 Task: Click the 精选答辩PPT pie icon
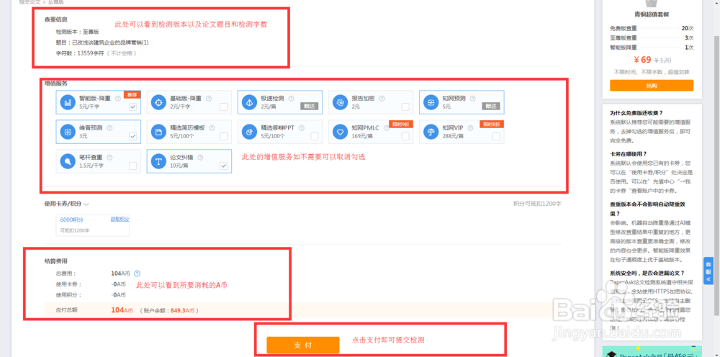[x=249, y=132]
